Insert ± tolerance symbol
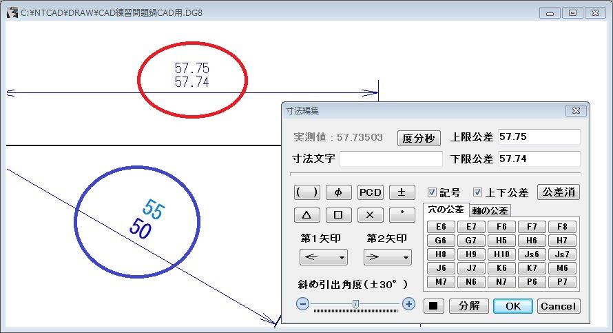The width and height of the screenshot is (613, 333). click(x=402, y=192)
